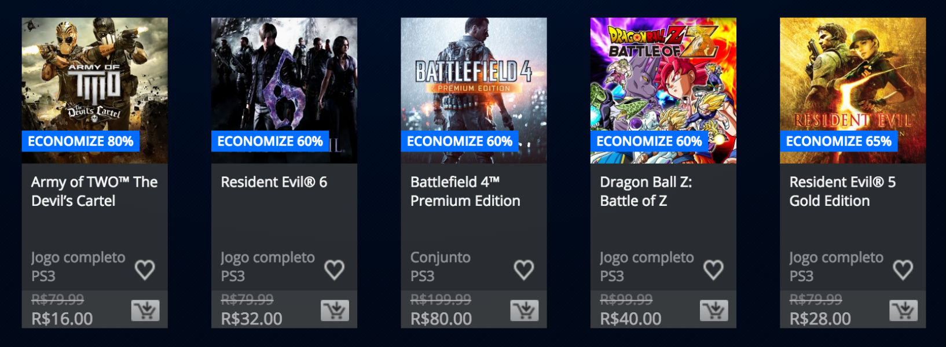The height and width of the screenshot is (347, 946).
Task: Add Dragon Ball Z: Battle of Z to cart
Action: [714, 311]
